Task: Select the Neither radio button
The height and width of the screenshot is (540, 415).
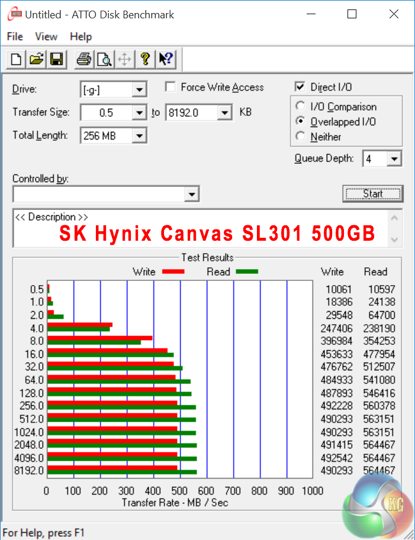Action: click(300, 137)
